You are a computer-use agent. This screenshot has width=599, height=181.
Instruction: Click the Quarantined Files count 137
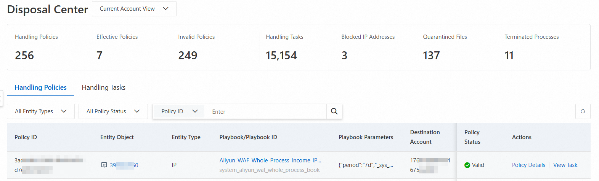pyautogui.click(x=431, y=56)
